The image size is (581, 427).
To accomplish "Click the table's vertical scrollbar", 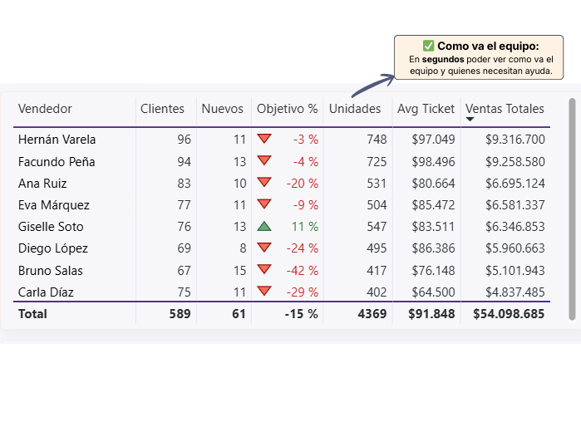I will point(572,208).
